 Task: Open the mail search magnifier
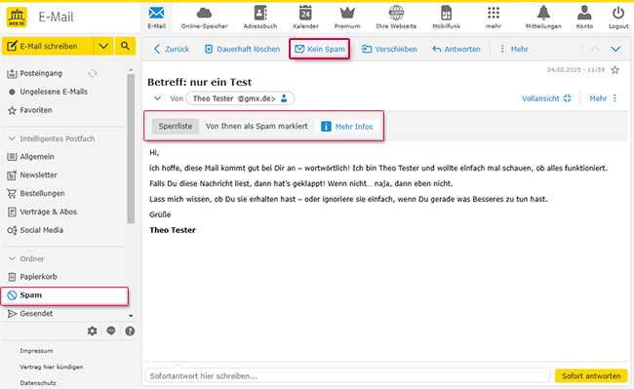pos(126,47)
